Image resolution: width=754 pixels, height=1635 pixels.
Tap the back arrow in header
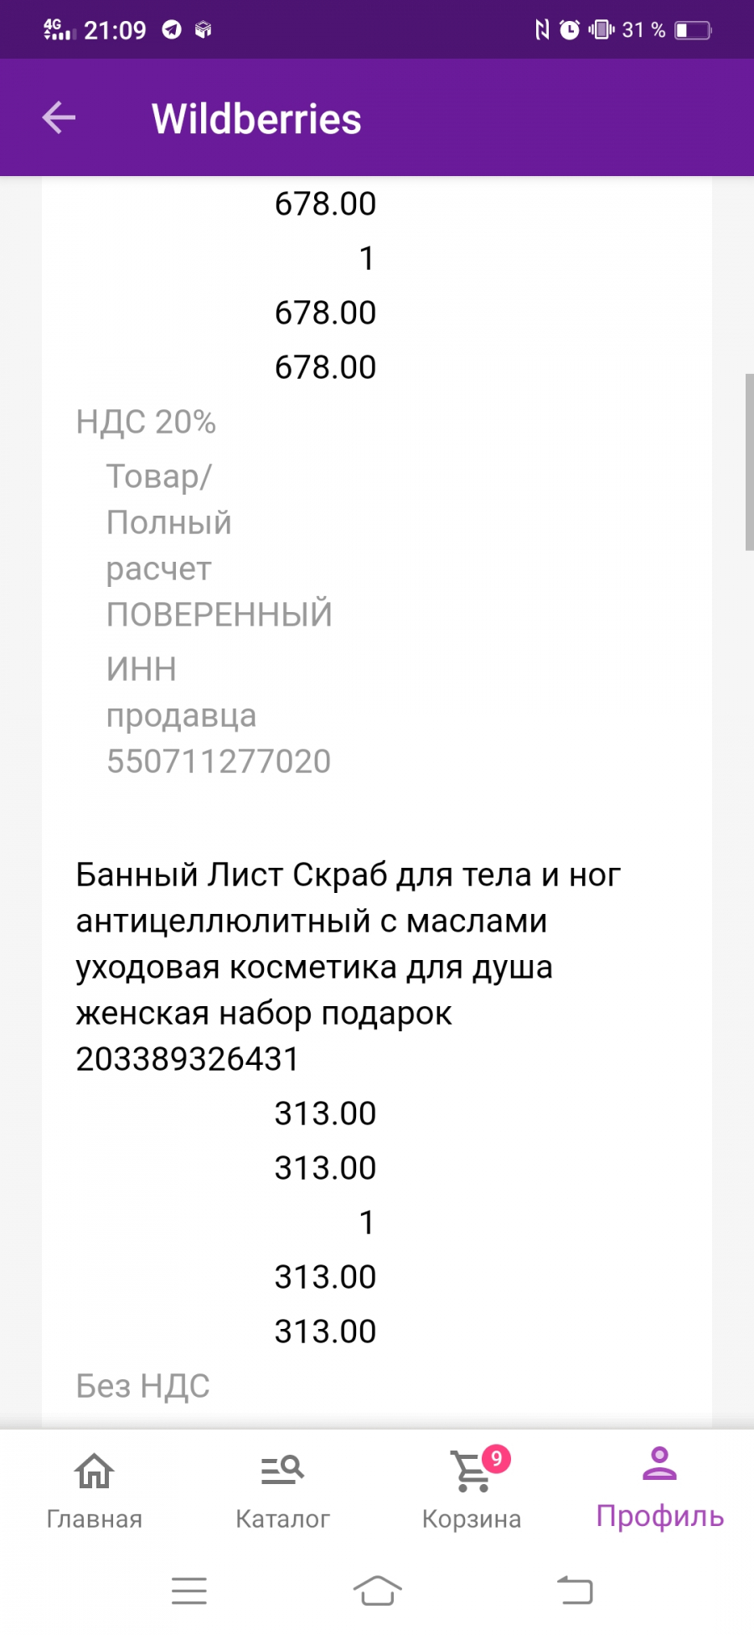coord(59,117)
